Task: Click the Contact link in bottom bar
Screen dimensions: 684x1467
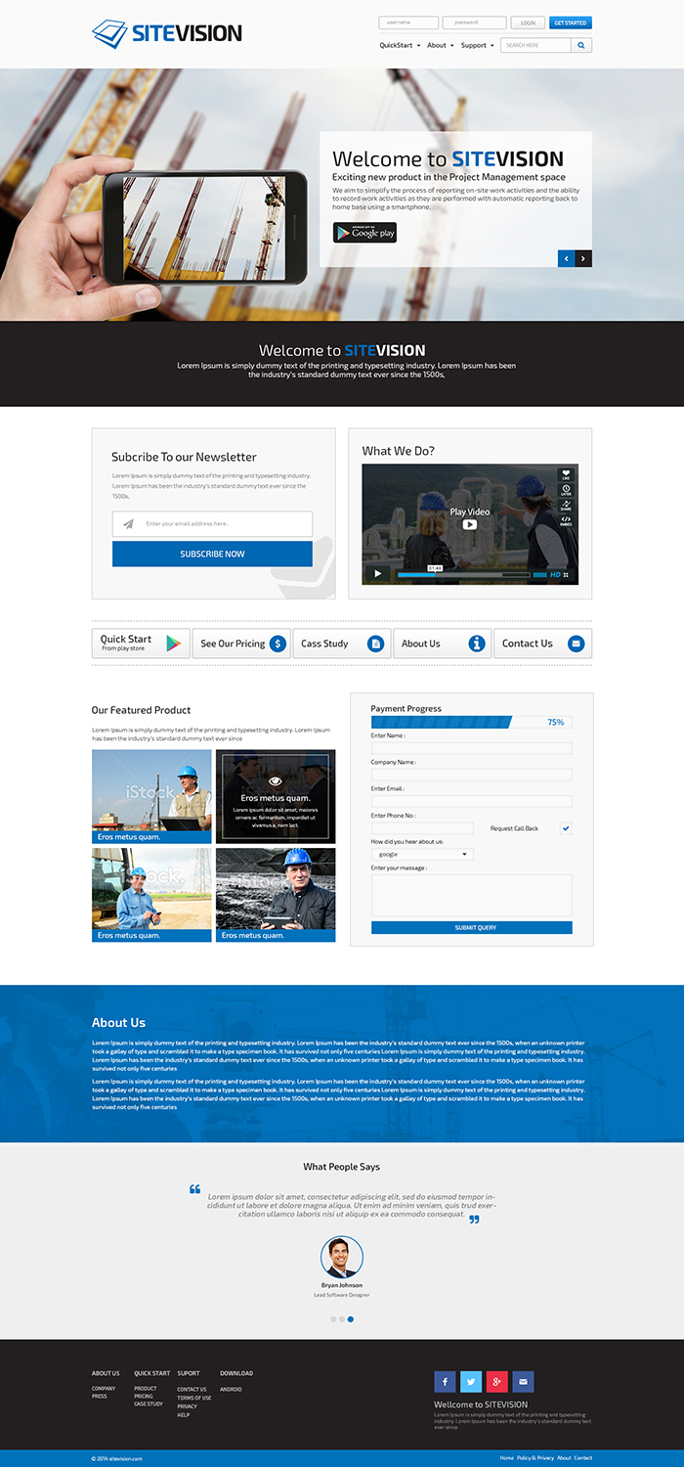Action: (583, 1458)
